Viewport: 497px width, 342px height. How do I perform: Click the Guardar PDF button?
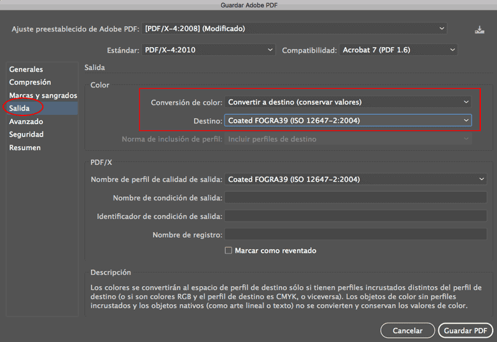465,331
